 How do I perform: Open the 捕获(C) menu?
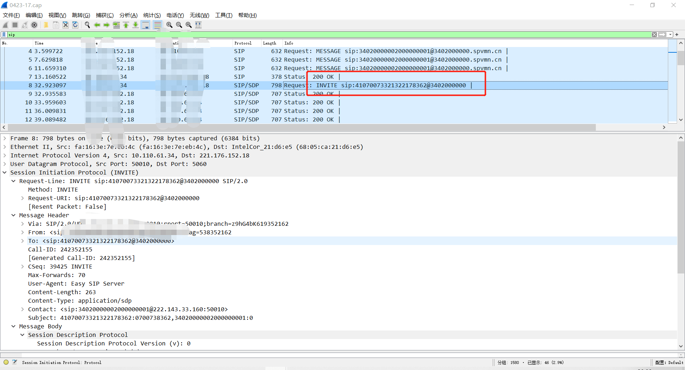click(105, 15)
